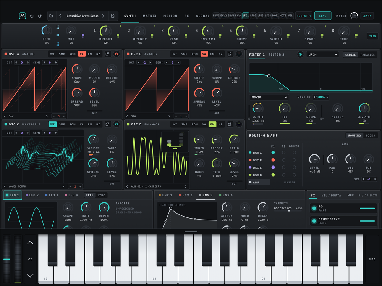Viewport: 382px width, 286px height.
Task: Select the LFO 2 tab
Action: (32, 195)
